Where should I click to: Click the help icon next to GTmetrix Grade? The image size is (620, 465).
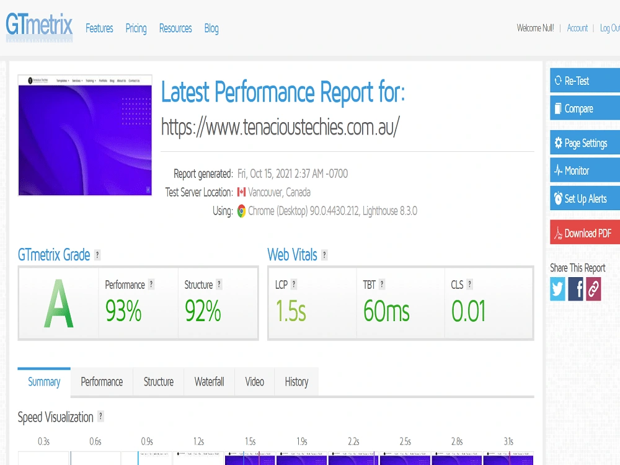tap(97, 255)
